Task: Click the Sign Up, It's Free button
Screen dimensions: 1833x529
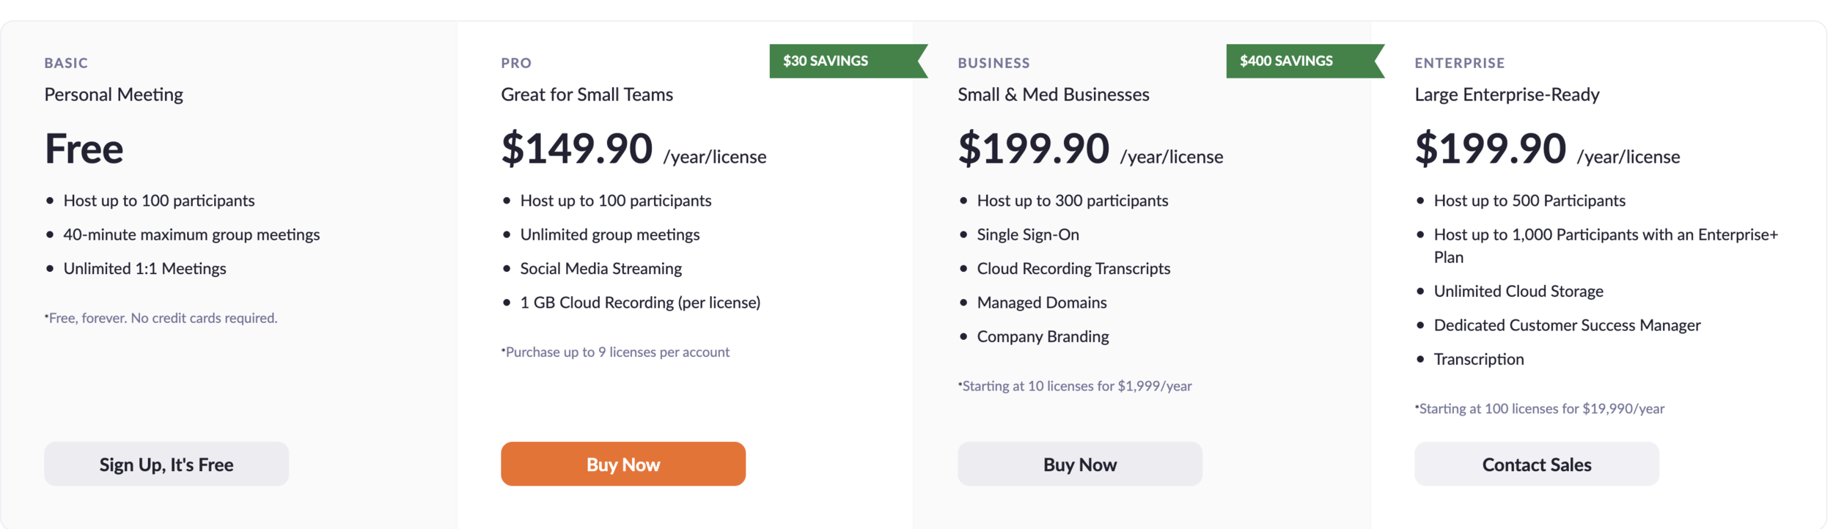Action: coord(166,464)
